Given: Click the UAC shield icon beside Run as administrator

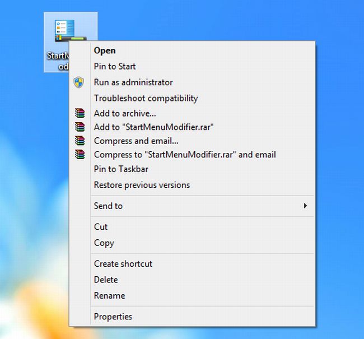Looking at the screenshot, I should (79, 82).
